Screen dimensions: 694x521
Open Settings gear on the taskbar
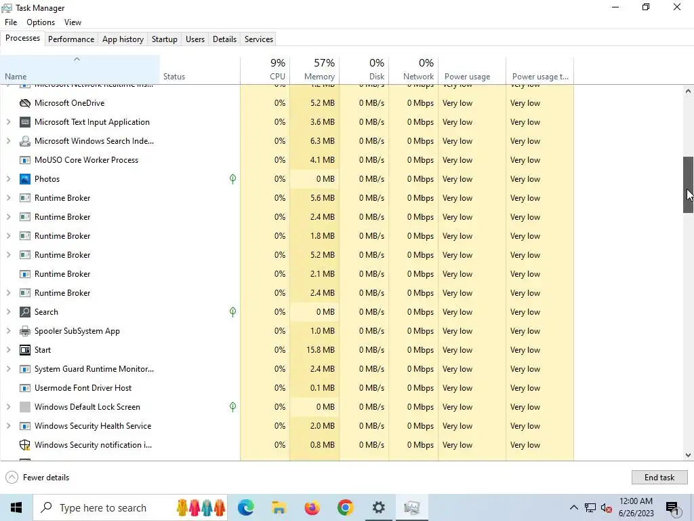[x=378, y=507]
